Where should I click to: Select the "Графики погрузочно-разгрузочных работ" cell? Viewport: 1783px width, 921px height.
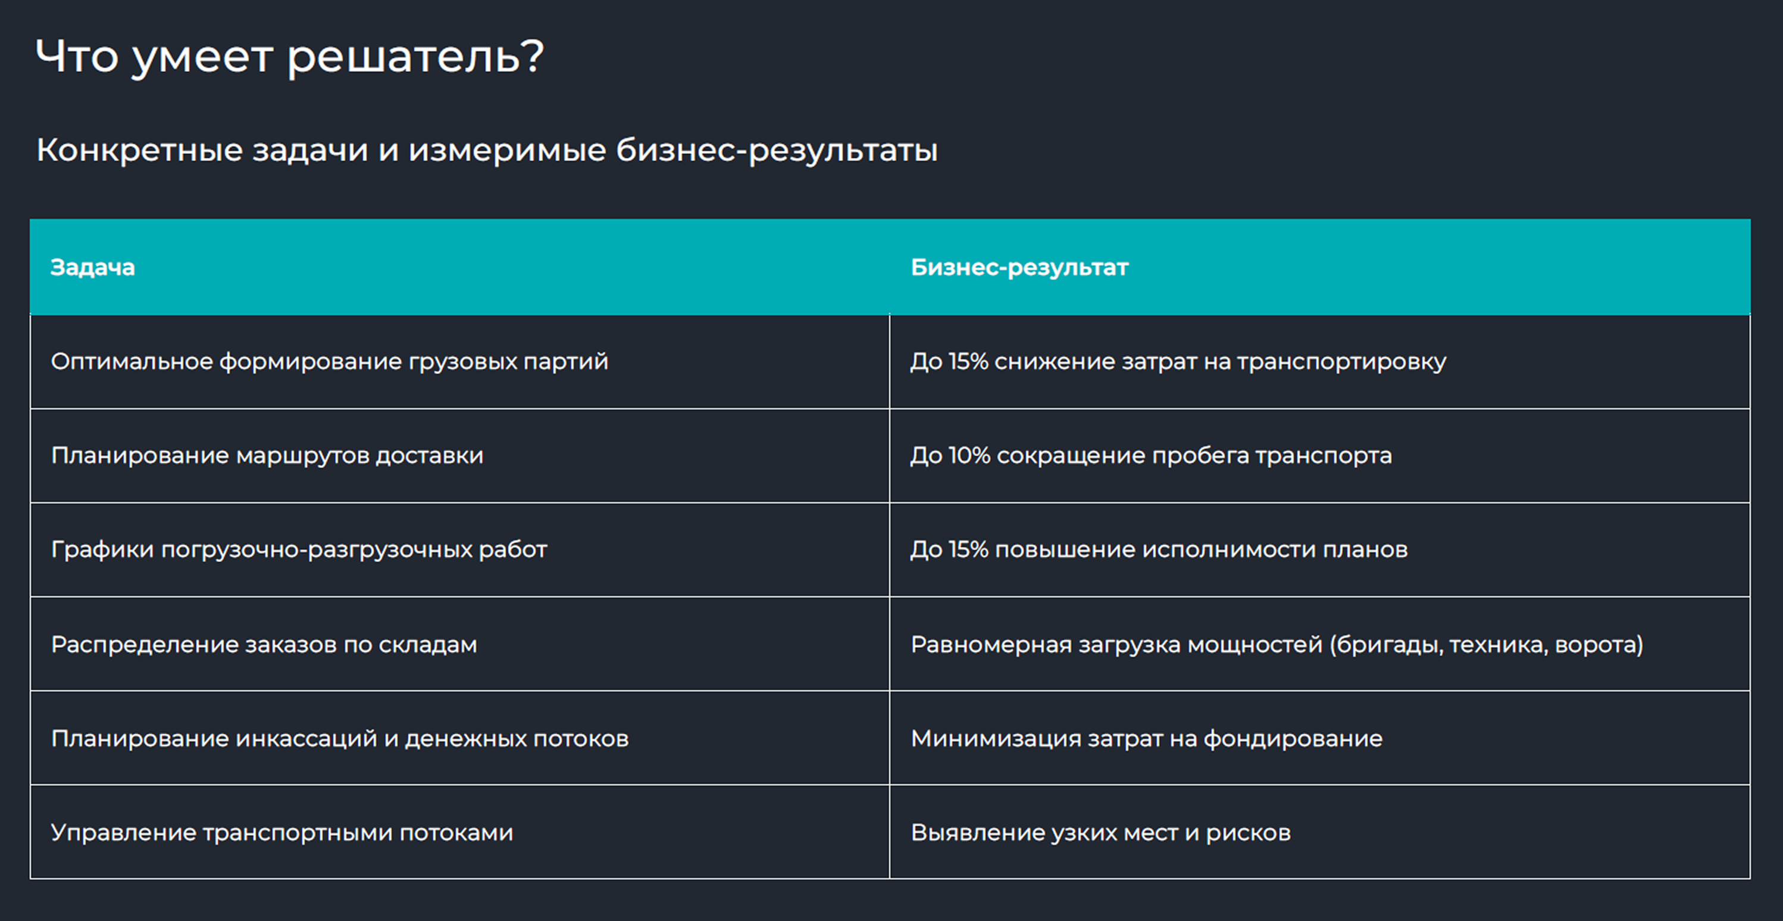[299, 549]
